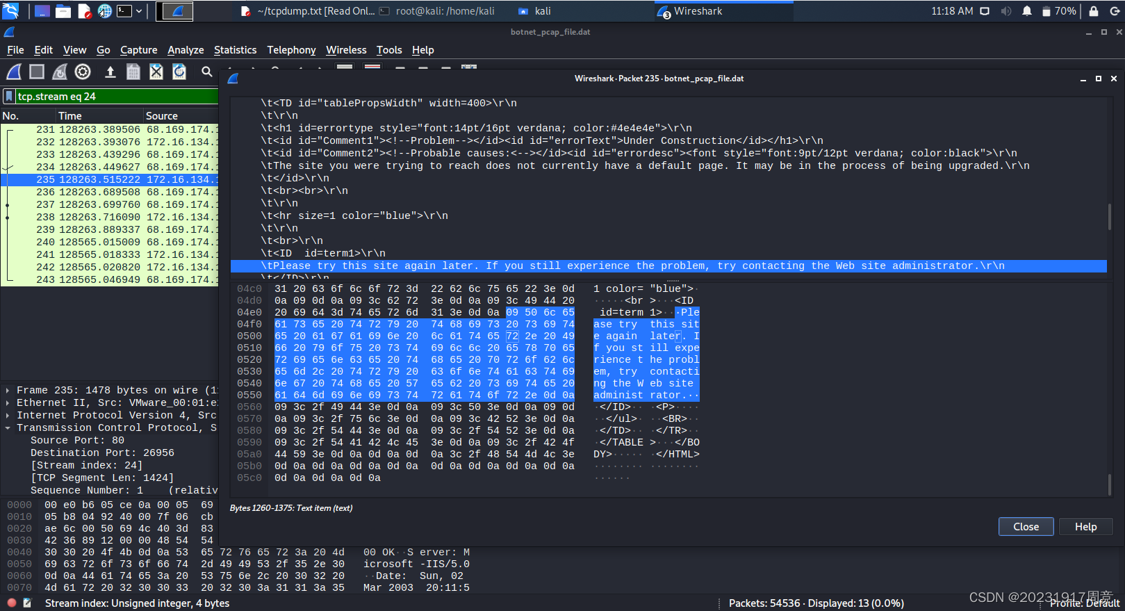This screenshot has width=1125, height=611.
Task: Click the expert information red circle in the status bar
Action: coord(12,603)
